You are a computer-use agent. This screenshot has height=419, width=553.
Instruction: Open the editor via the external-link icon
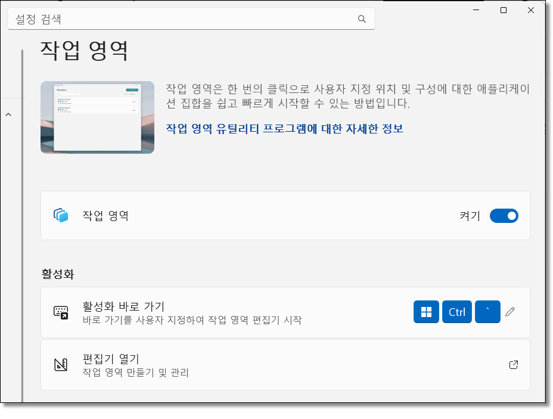514,365
